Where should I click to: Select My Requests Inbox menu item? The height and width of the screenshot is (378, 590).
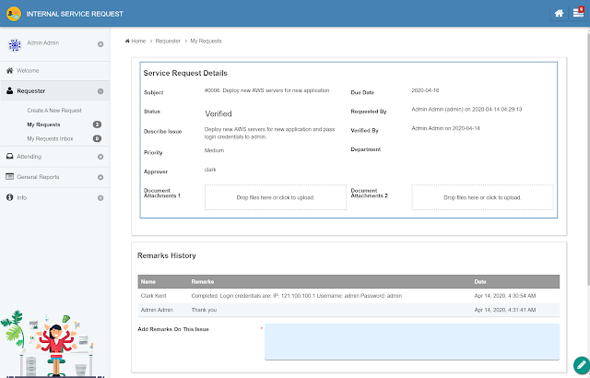[x=50, y=138]
